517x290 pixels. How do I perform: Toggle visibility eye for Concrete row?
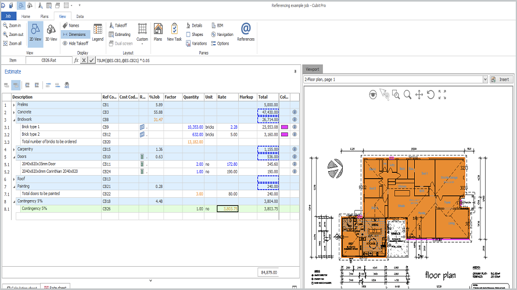pos(295,112)
